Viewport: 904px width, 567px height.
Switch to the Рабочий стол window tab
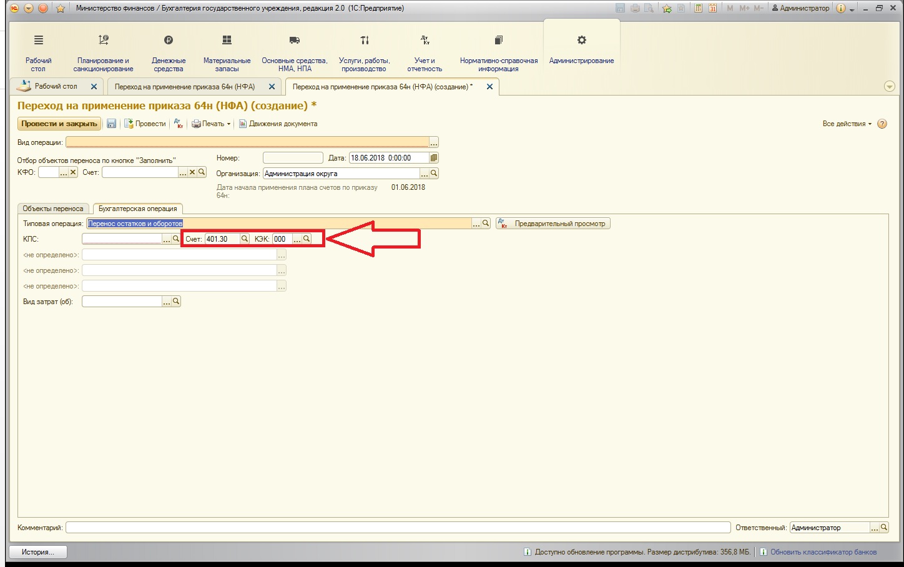coord(56,86)
